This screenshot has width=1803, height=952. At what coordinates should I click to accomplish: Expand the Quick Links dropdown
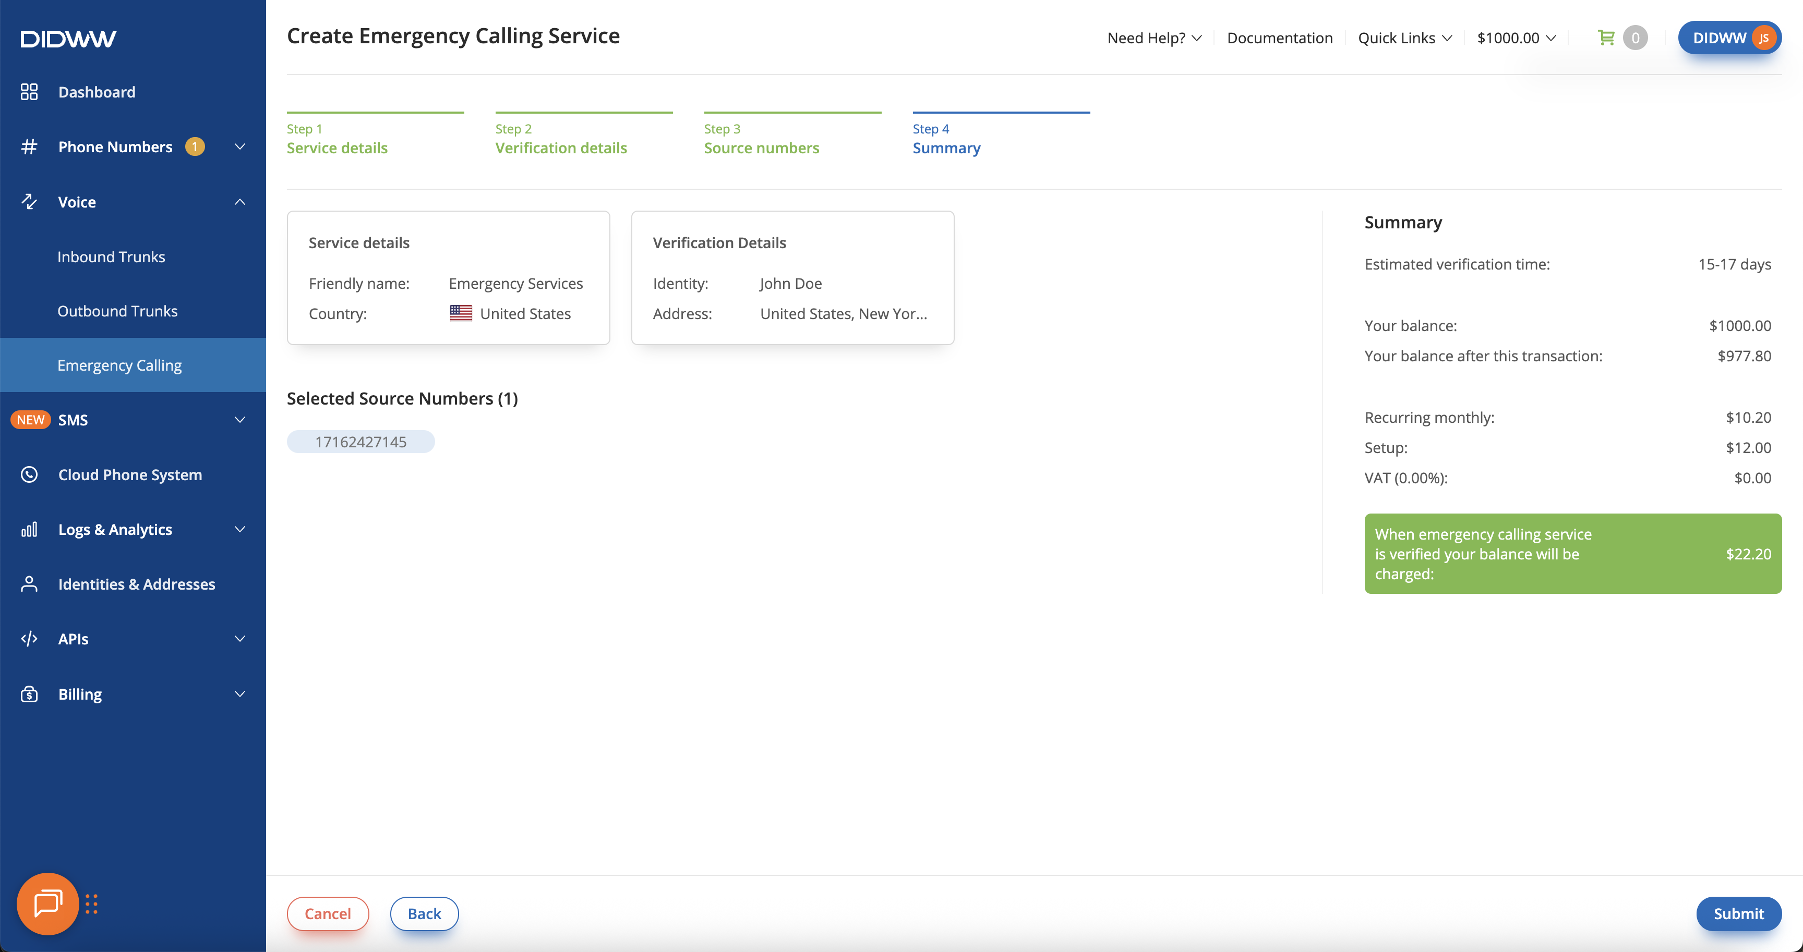1404,38
